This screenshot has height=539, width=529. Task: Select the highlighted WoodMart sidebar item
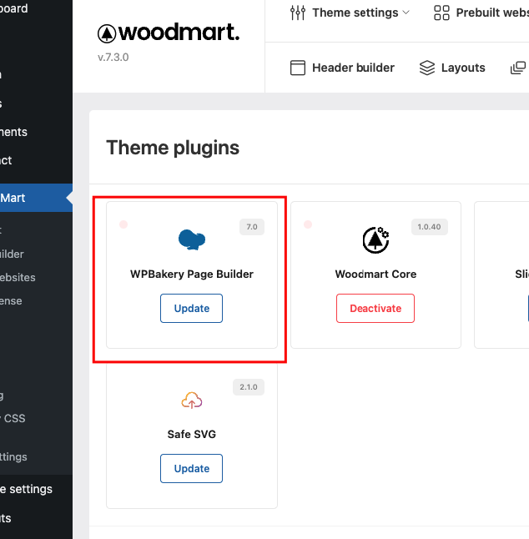(36, 198)
